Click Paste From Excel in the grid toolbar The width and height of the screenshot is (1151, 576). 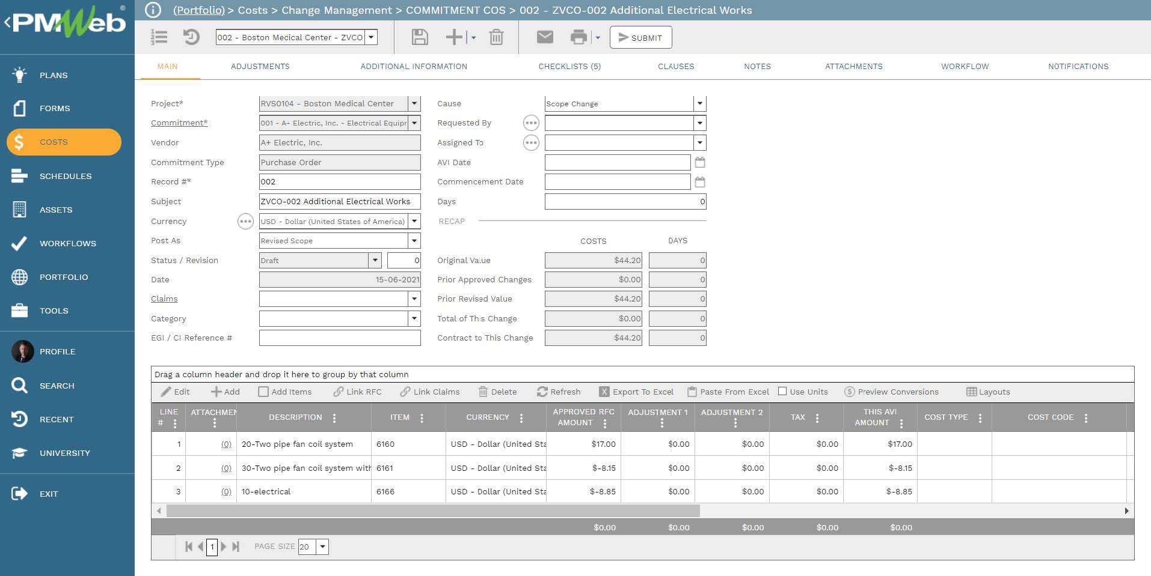[728, 392]
